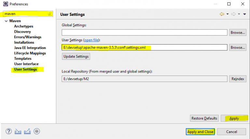
Task: Click the Apply and Close button
Action: [200, 132]
